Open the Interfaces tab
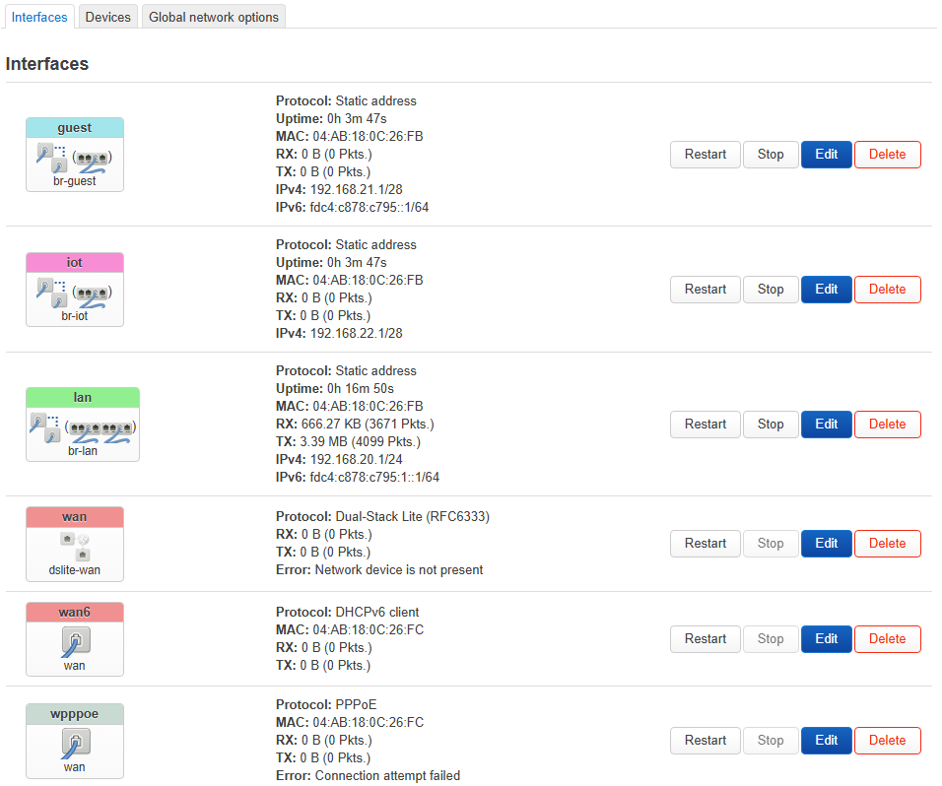 pyautogui.click(x=39, y=17)
